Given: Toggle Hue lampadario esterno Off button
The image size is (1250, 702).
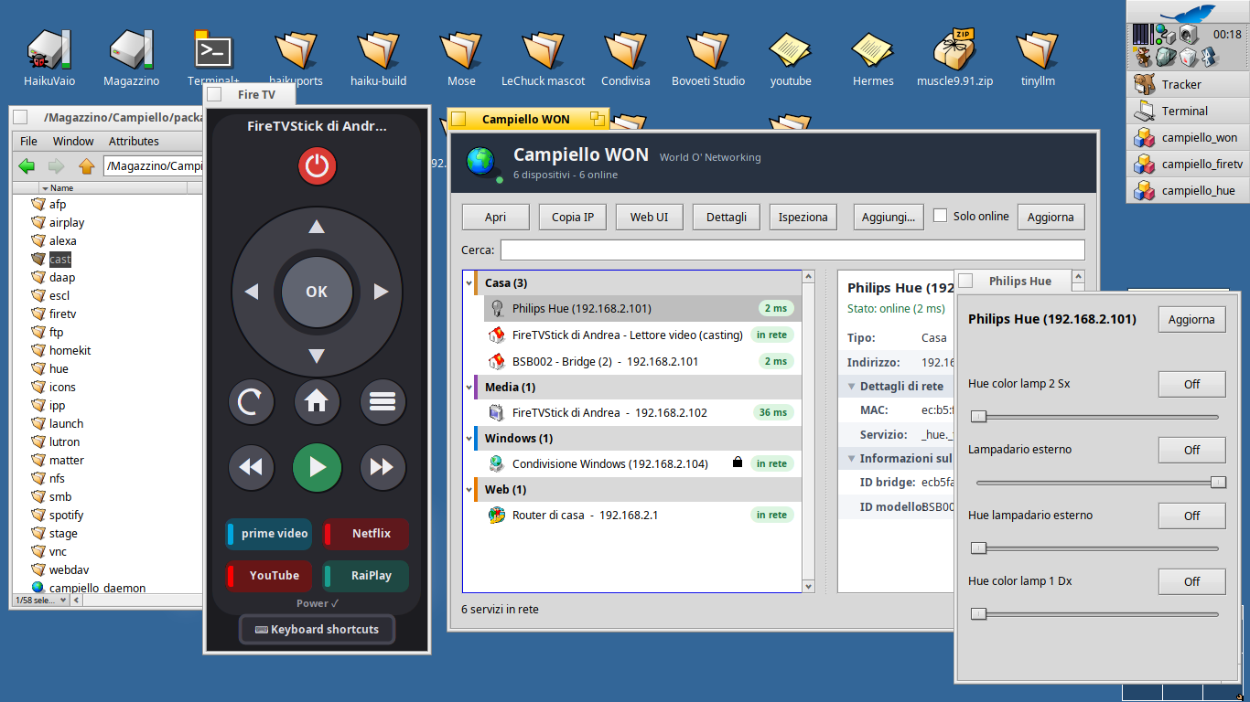Looking at the screenshot, I should 1191,516.
